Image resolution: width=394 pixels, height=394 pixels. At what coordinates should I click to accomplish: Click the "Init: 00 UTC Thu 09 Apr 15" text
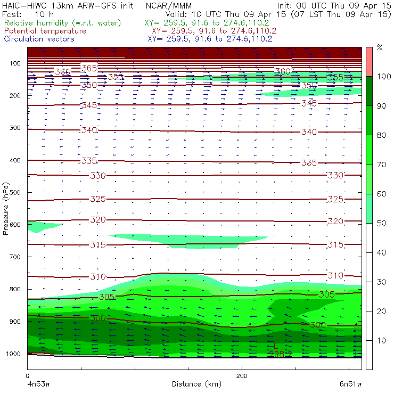tap(334, 5)
